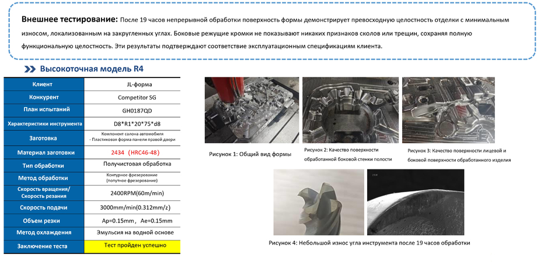Open the grayscale microscope wear image
The width and height of the screenshot is (537, 262).
click(x=416, y=202)
